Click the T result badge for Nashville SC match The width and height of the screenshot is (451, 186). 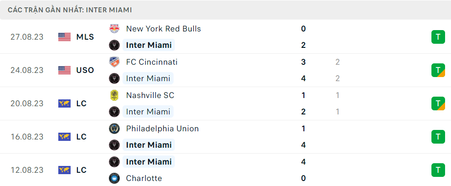(x=438, y=103)
